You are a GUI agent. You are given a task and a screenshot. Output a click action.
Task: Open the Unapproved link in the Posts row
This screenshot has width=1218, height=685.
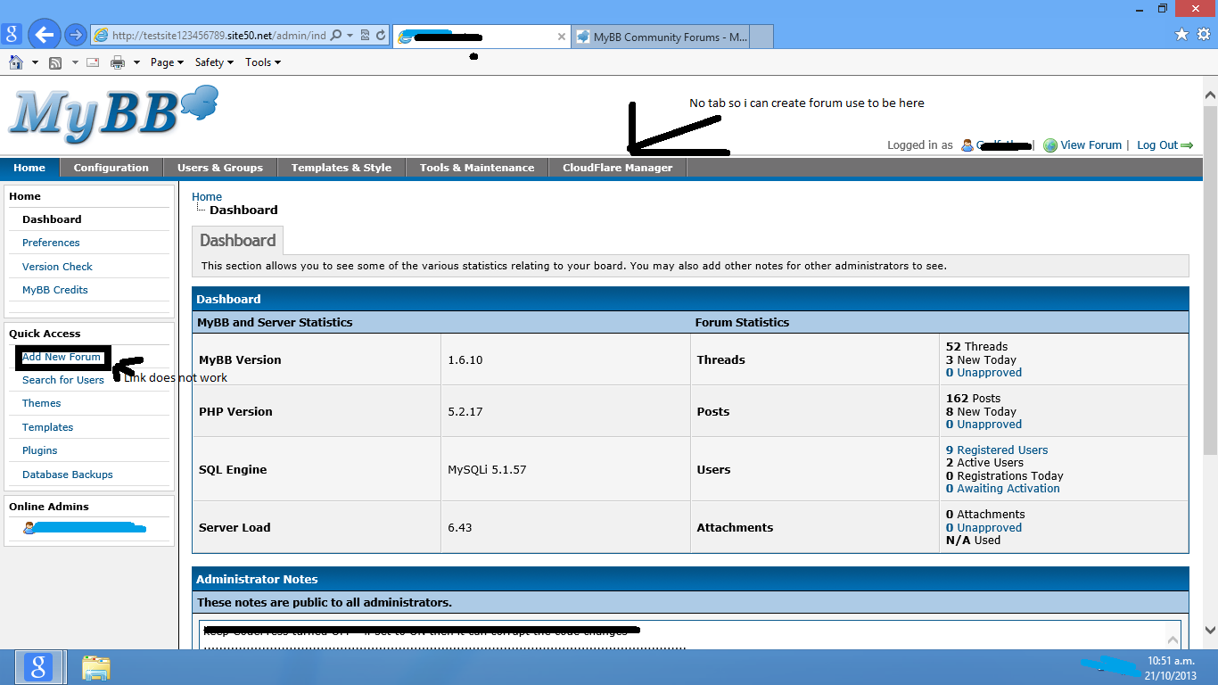tap(983, 425)
